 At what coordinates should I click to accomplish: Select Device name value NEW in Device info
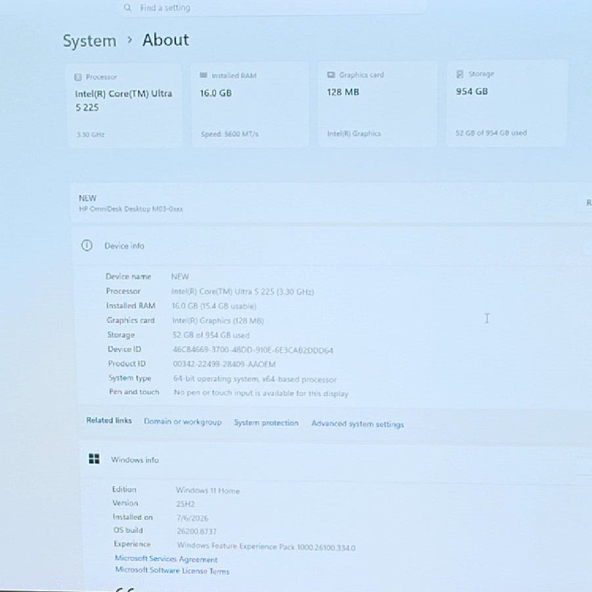tap(180, 277)
